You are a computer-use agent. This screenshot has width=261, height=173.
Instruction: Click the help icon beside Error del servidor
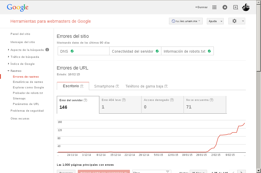click(85, 100)
